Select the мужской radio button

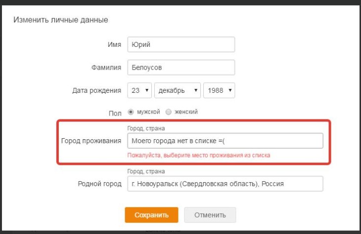[x=131, y=112]
